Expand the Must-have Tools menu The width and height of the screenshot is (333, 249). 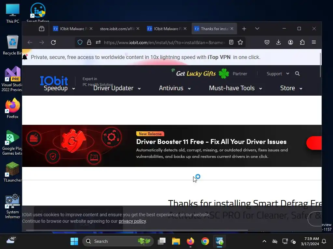(x=235, y=88)
